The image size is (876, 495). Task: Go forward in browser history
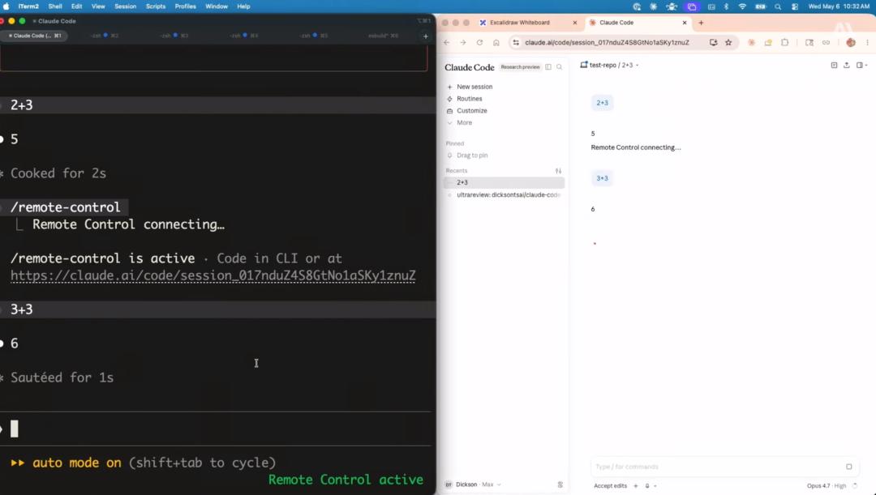(462, 42)
